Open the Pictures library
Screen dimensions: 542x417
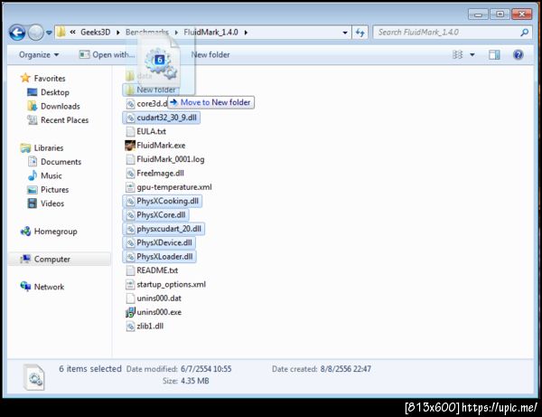pos(54,190)
